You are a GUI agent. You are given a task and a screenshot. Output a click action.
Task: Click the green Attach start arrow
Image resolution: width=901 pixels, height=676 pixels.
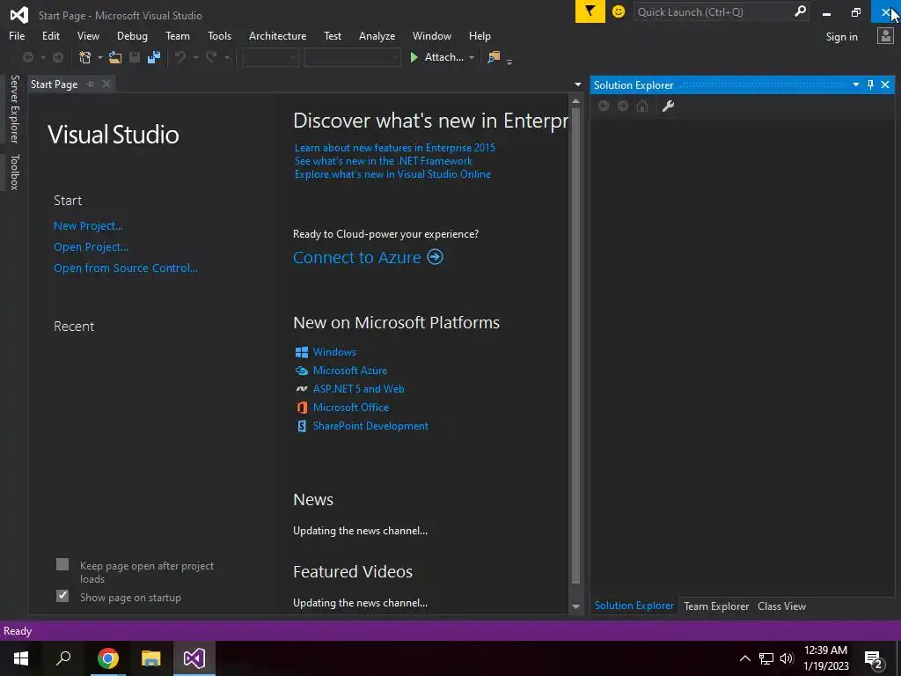[x=414, y=57]
